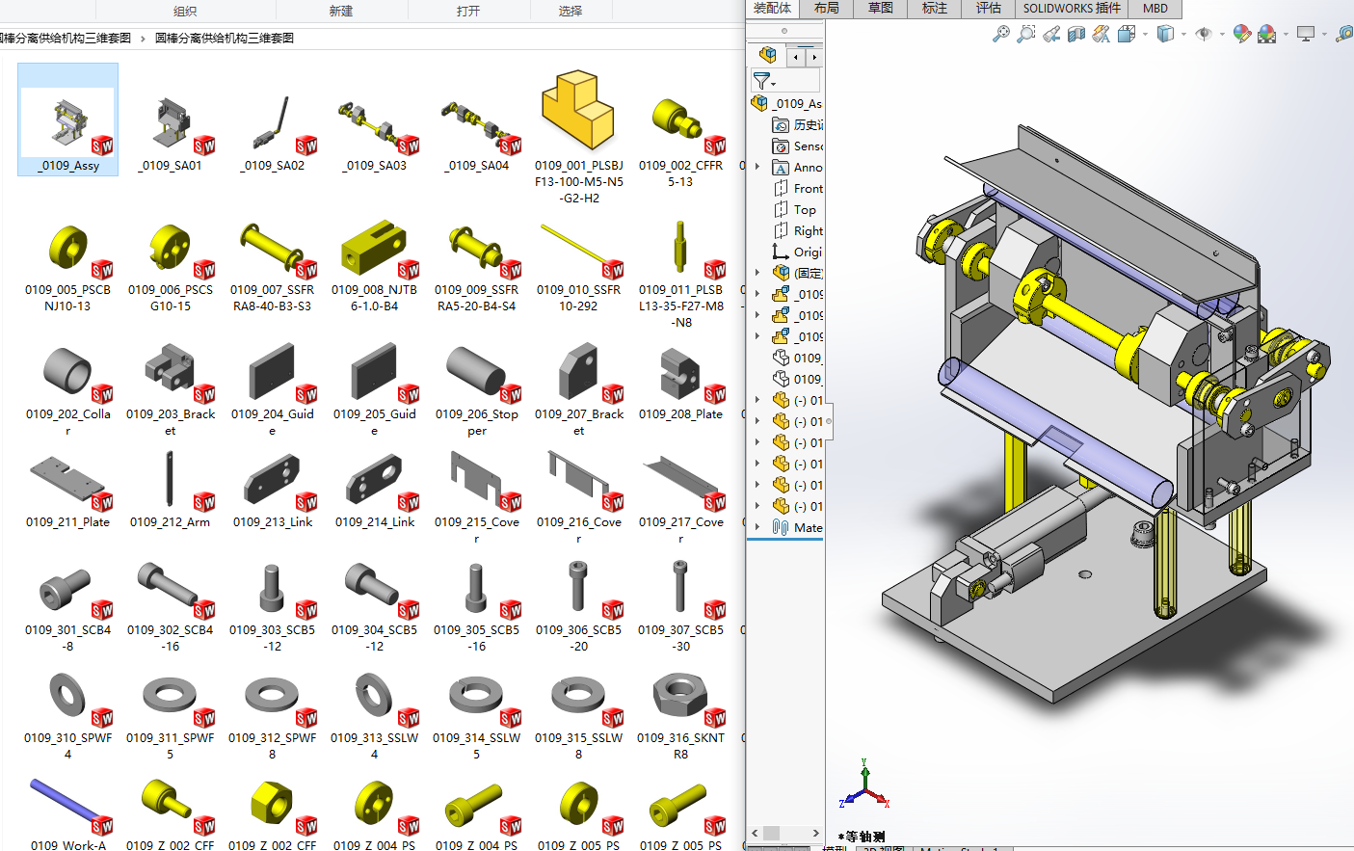Image resolution: width=1354 pixels, height=851 pixels.
Task: Switch to the 草图 tab
Action: (880, 9)
